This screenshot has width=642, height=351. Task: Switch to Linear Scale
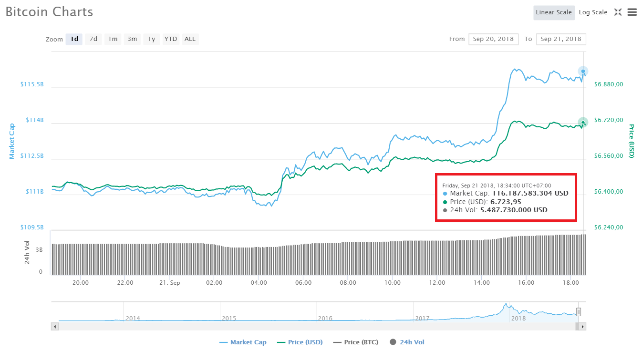click(x=554, y=12)
